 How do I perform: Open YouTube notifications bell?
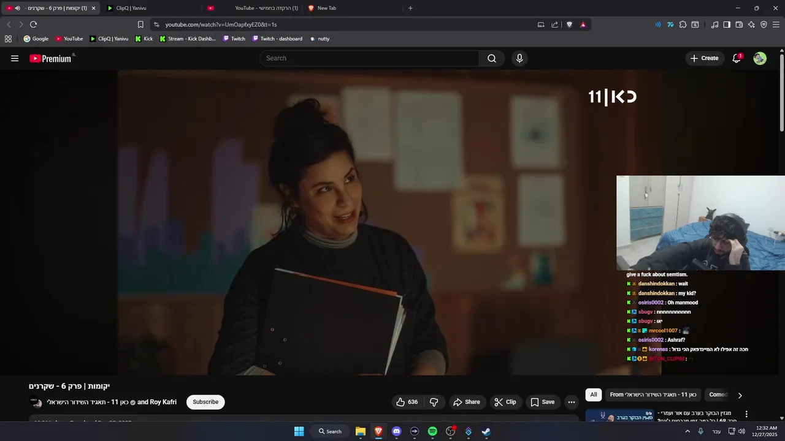737,58
